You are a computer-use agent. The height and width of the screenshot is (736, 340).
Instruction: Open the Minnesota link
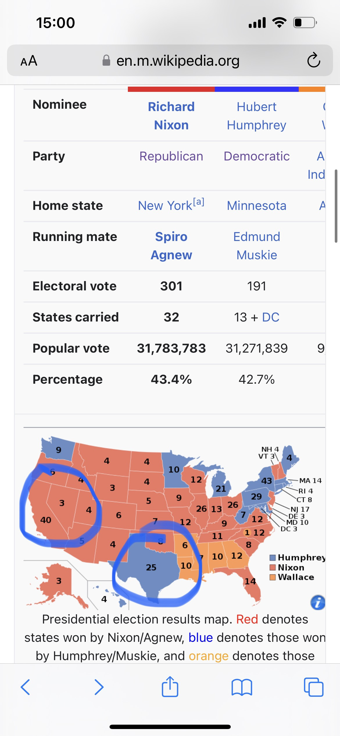click(257, 206)
